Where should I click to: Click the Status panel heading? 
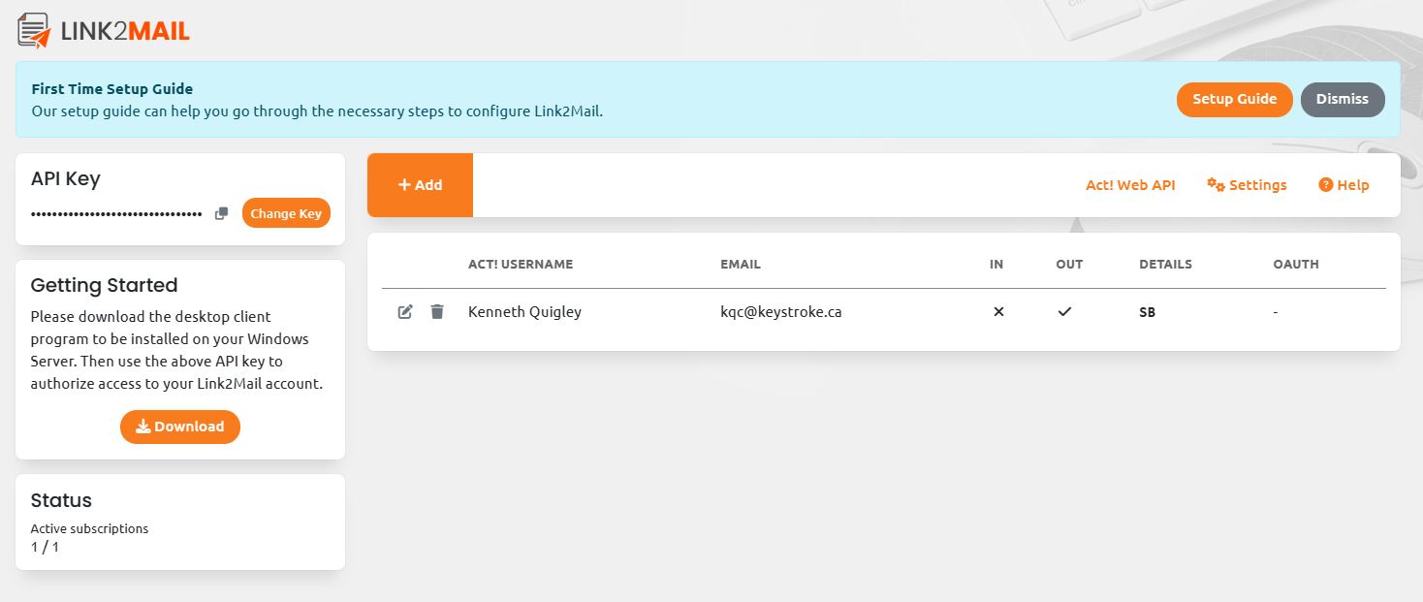click(61, 500)
